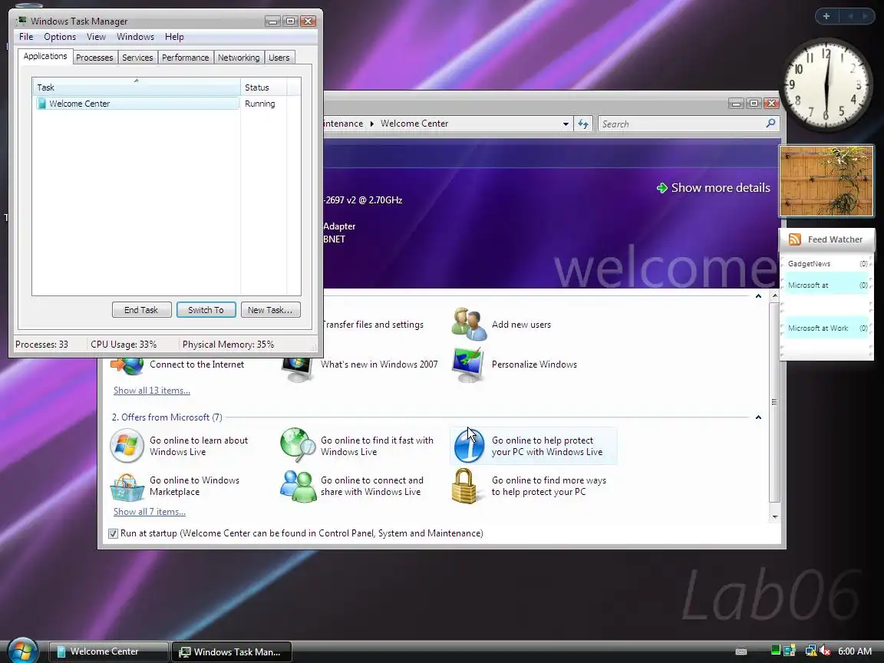Click the Show more details link
This screenshot has height=663, width=884.
click(721, 188)
